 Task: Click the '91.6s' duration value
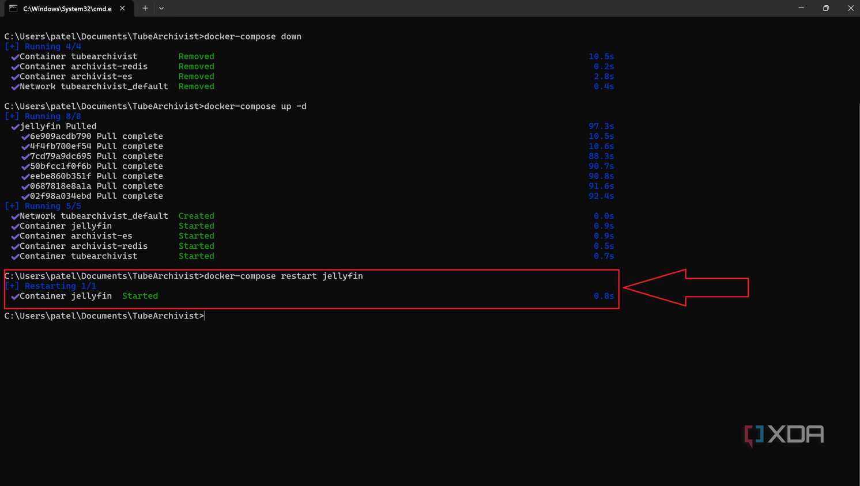(x=601, y=186)
